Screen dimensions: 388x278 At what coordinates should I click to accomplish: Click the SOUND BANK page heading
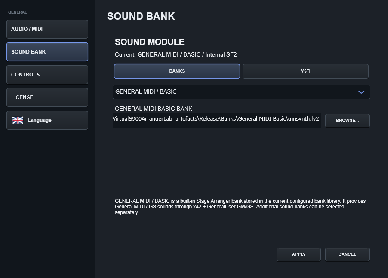(x=141, y=16)
